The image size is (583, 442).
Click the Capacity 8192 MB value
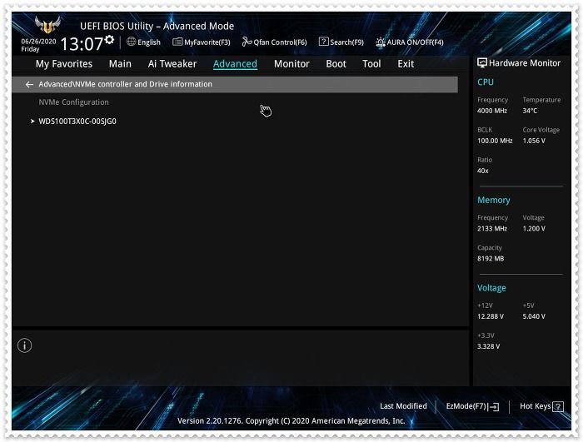coord(491,259)
